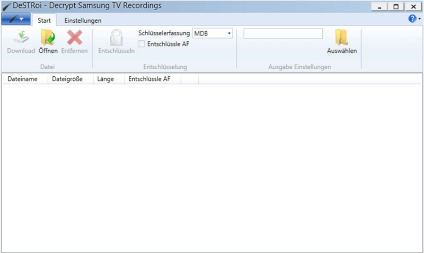The height and width of the screenshot is (253, 424).
Task: Open a file with the Öffnen folder icon
Action: click(48, 37)
